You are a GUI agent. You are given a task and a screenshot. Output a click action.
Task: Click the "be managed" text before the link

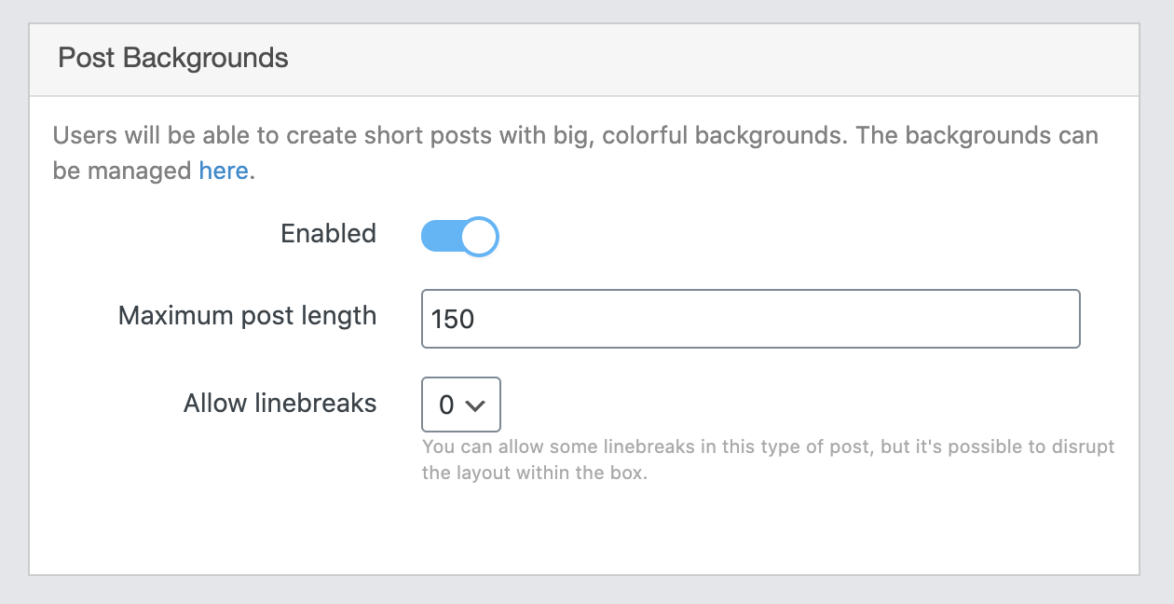click(x=121, y=171)
